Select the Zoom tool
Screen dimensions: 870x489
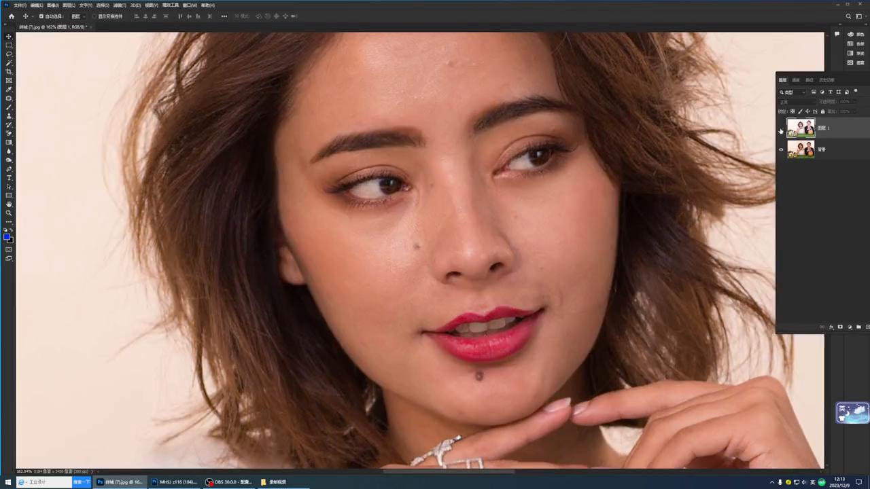coord(9,213)
